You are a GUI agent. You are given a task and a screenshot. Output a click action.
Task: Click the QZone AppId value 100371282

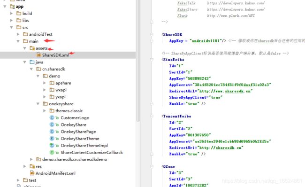pyautogui.click(x=196, y=185)
